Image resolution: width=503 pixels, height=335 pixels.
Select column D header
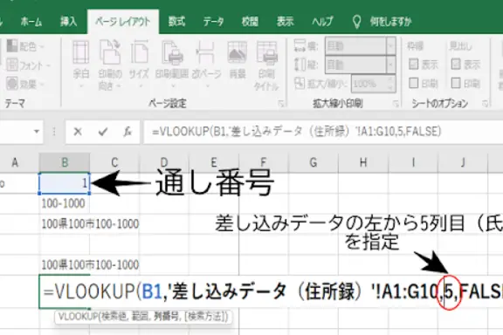point(164,162)
